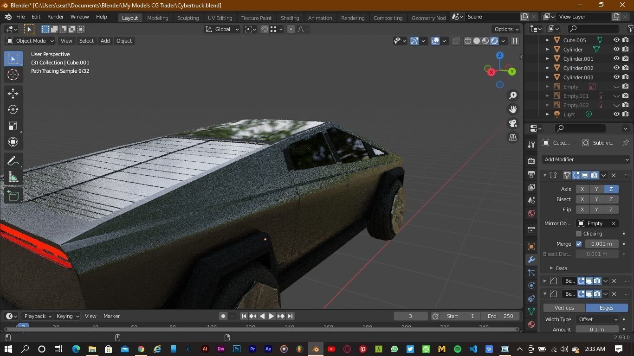Open the viewport Add menu
The height and width of the screenshot is (356, 634).
[105, 41]
